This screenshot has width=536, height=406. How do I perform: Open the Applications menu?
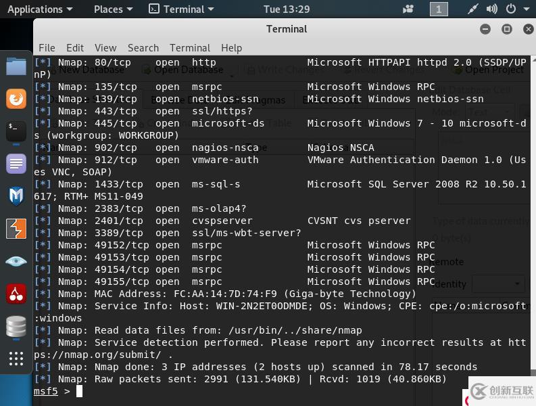click(x=40, y=9)
